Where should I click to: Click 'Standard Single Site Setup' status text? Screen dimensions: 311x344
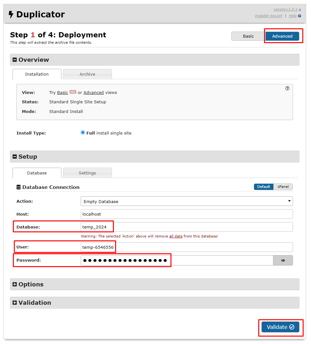click(x=78, y=102)
